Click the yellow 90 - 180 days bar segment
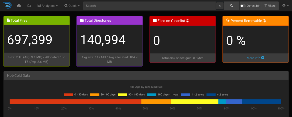The height and width of the screenshot is (117, 292). coord(194,102)
